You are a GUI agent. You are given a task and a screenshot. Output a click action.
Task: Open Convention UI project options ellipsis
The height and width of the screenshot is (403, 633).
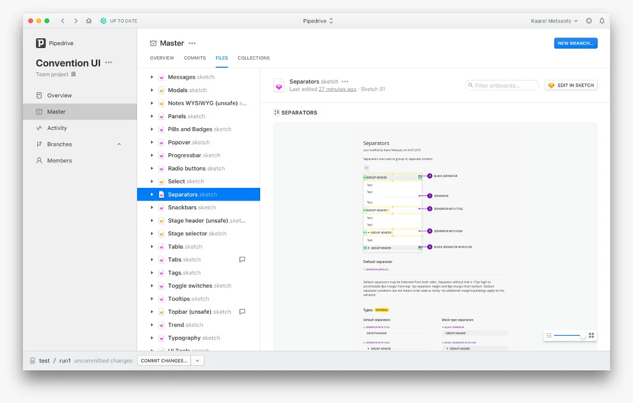pos(109,63)
